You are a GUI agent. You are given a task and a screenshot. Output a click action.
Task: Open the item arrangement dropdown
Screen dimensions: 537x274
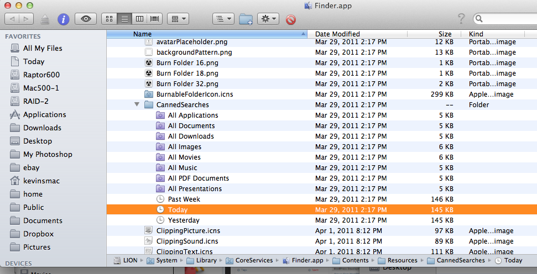(178, 19)
